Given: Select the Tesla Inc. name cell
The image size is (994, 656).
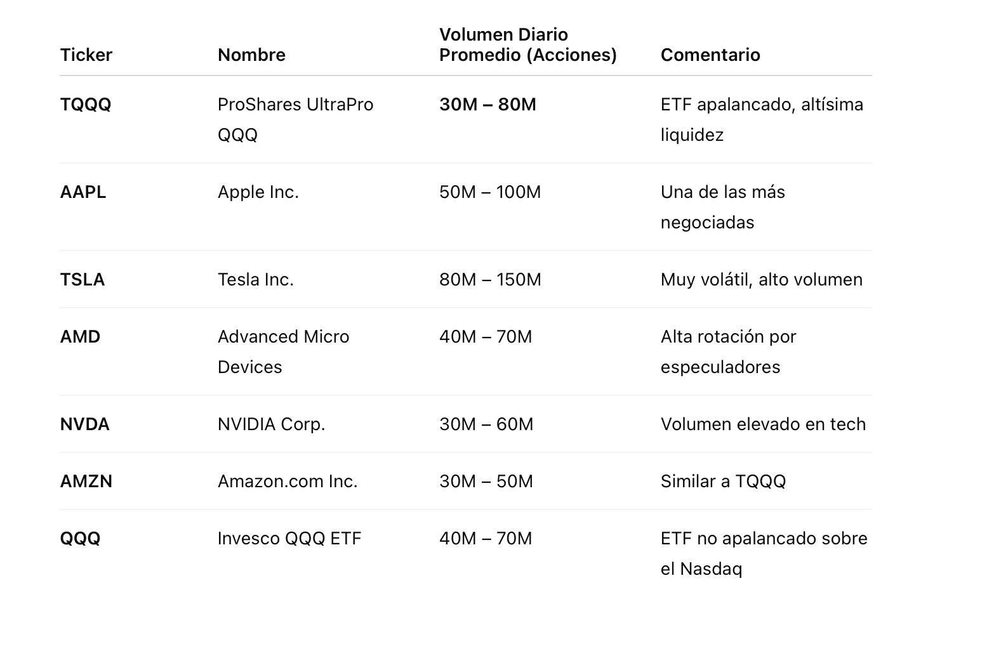Looking at the screenshot, I should point(256,280).
